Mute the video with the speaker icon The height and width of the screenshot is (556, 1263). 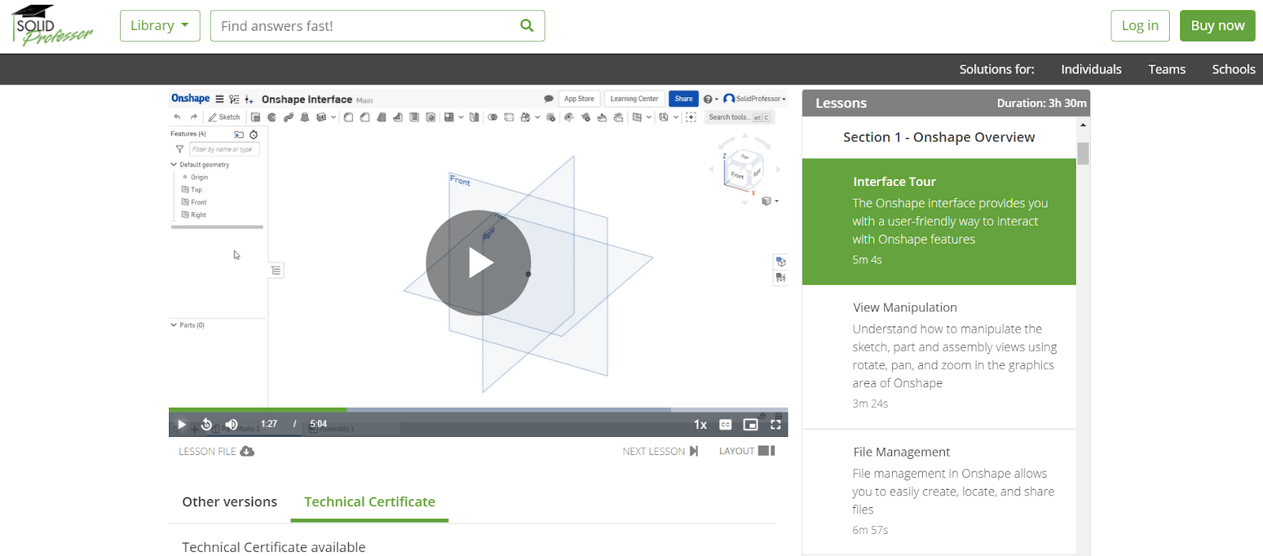(231, 424)
